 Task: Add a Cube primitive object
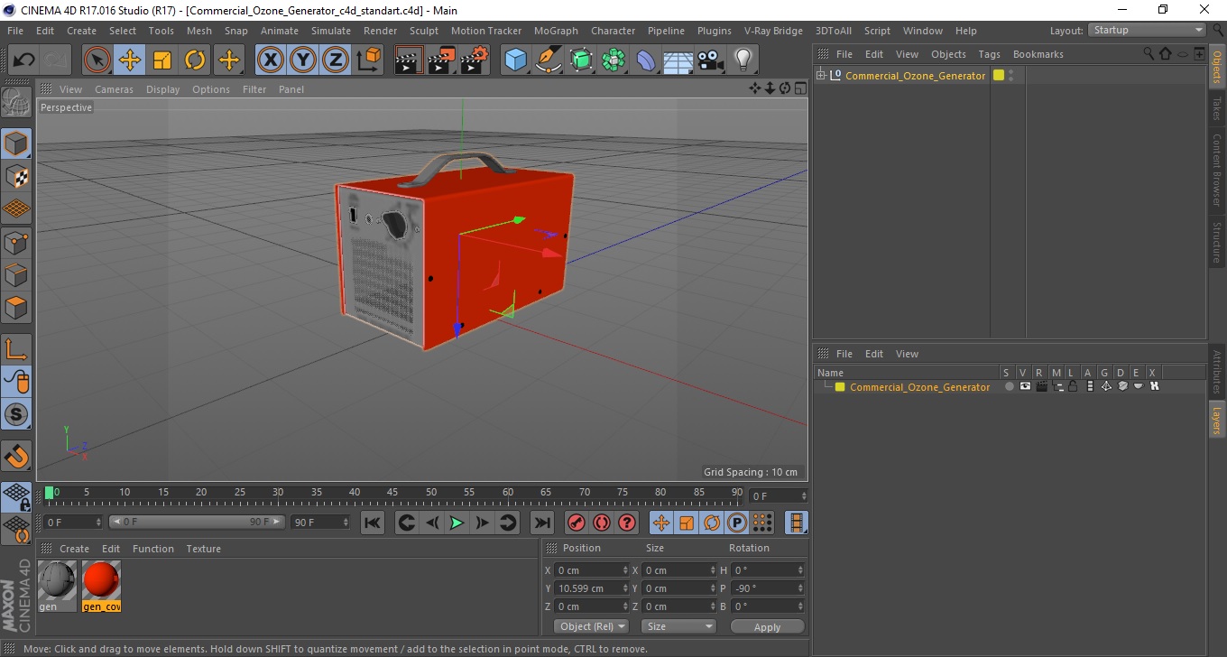[x=515, y=60]
